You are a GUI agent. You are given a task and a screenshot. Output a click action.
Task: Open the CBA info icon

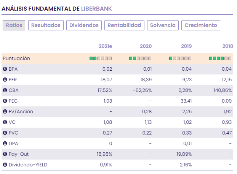point(5,90)
